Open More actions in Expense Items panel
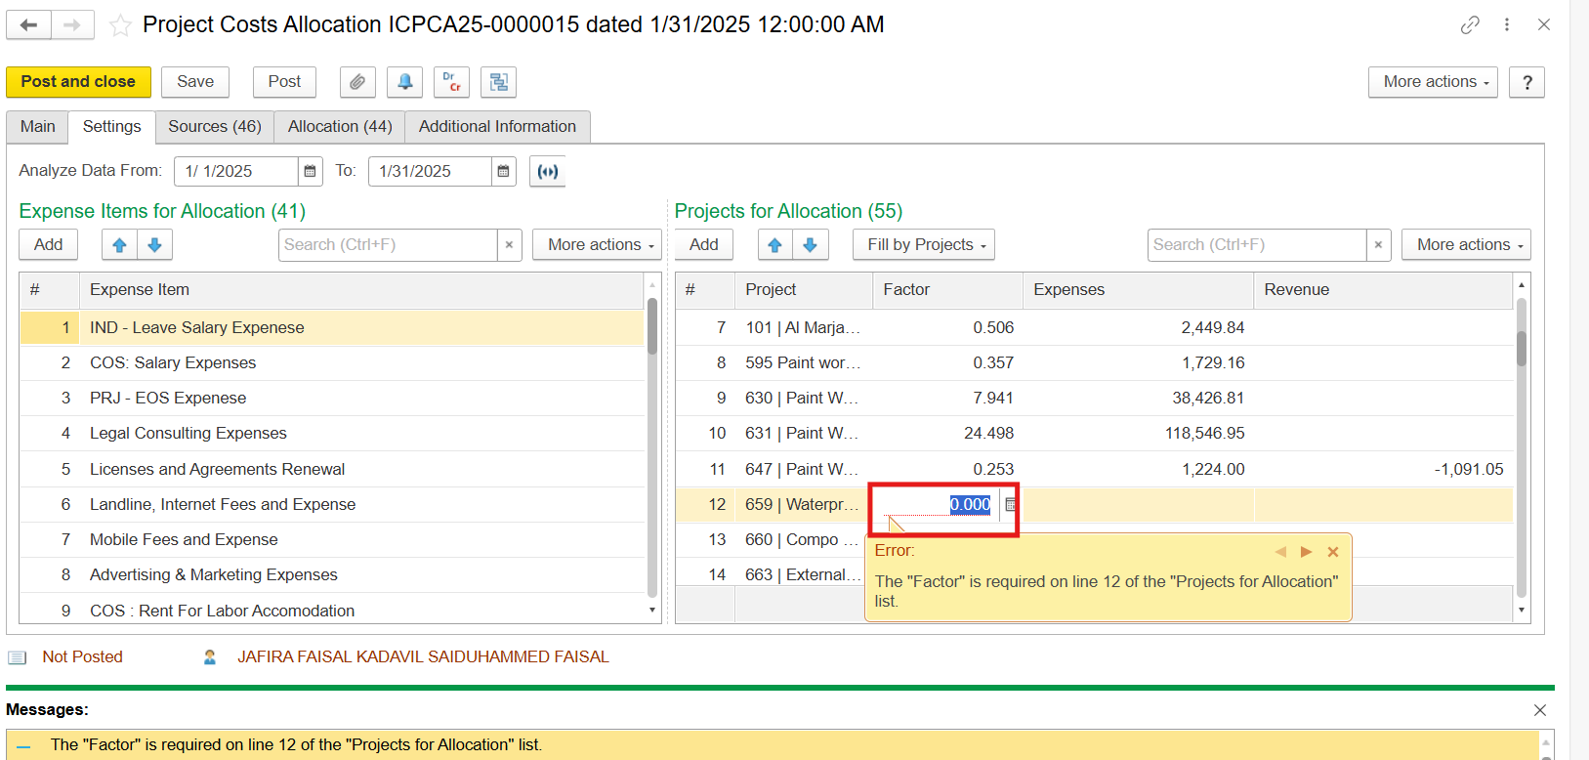 point(597,245)
